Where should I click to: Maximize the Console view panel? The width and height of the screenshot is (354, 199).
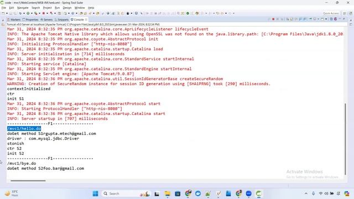click(344, 19)
